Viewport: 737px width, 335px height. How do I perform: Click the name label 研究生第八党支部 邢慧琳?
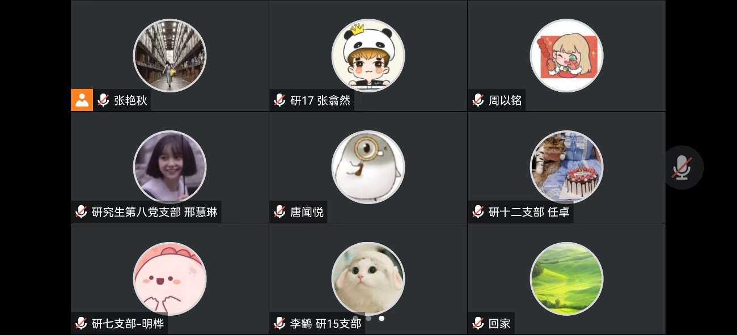pyautogui.click(x=155, y=212)
